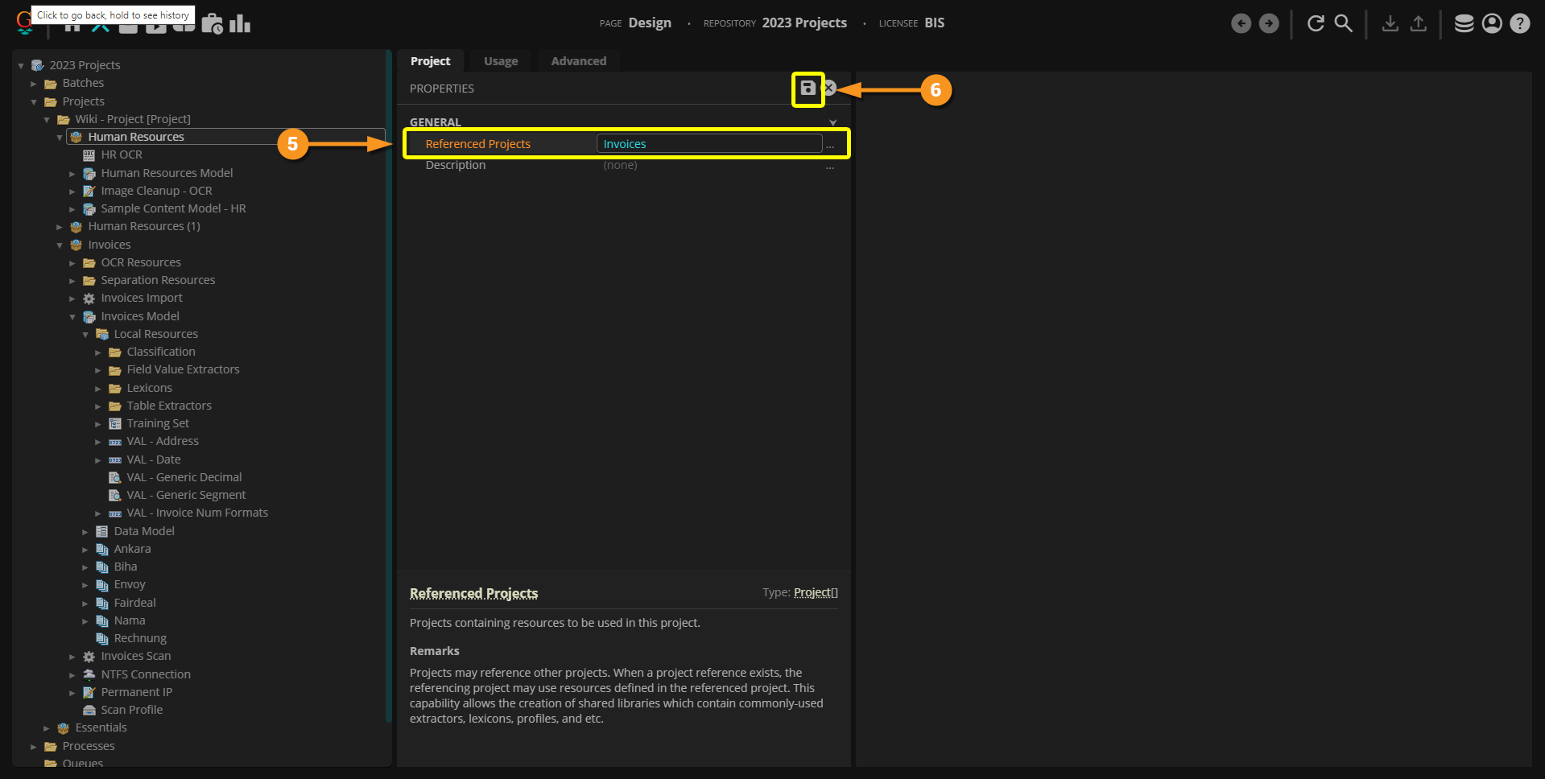Click the 'BIS' licensee text
Image resolution: width=1545 pixels, height=779 pixels.
pyautogui.click(x=935, y=23)
